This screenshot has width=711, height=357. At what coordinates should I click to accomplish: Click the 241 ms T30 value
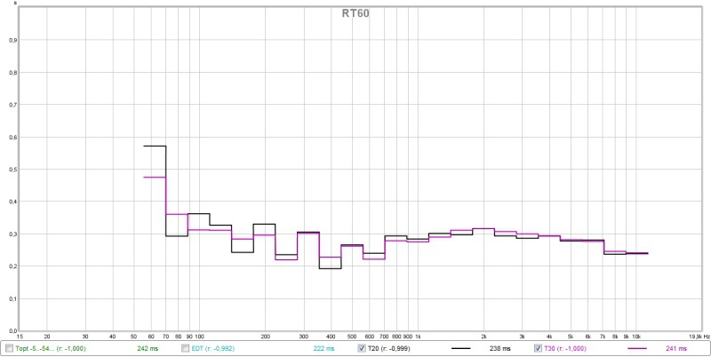click(675, 349)
